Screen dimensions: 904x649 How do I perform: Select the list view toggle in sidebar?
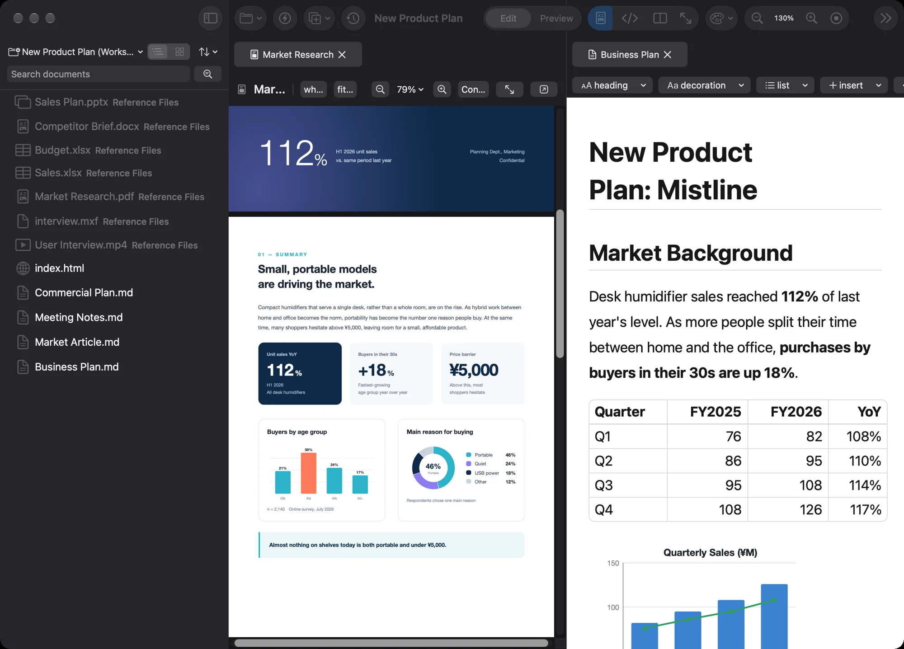click(158, 52)
